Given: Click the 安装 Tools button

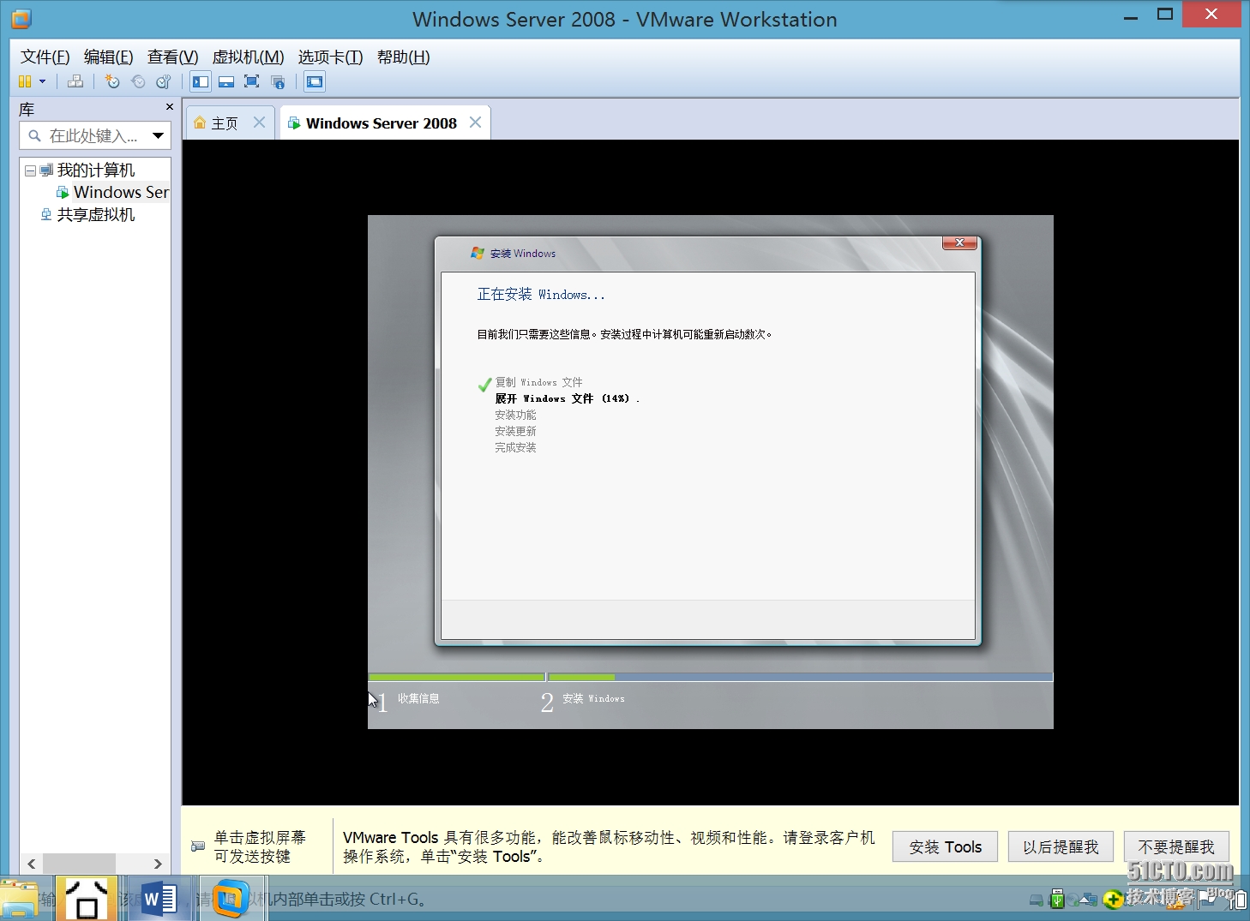Looking at the screenshot, I should coord(945,846).
